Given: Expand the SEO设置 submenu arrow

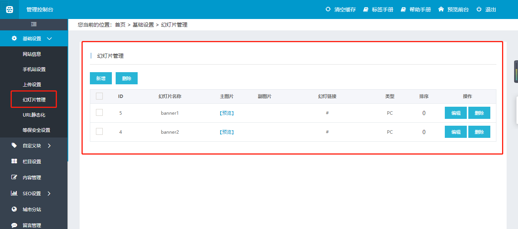Looking at the screenshot, I should pos(49,193).
